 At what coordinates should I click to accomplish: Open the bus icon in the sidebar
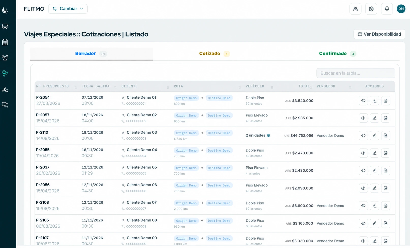(x=5, y=26)
